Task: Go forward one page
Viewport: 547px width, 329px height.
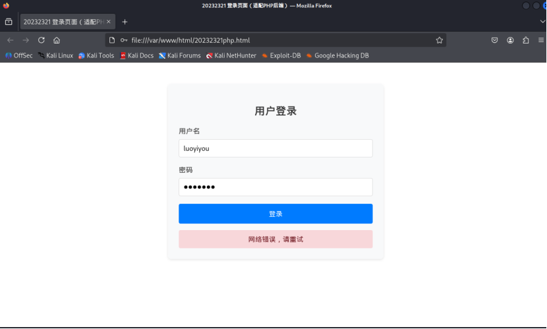Action: point(26,40)
